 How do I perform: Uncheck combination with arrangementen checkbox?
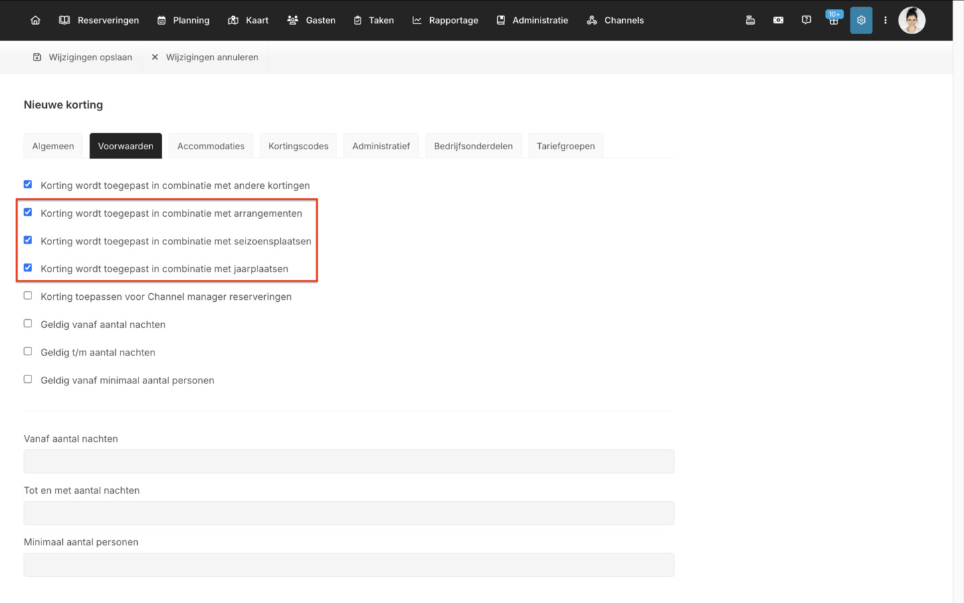[x=28, y=212]
